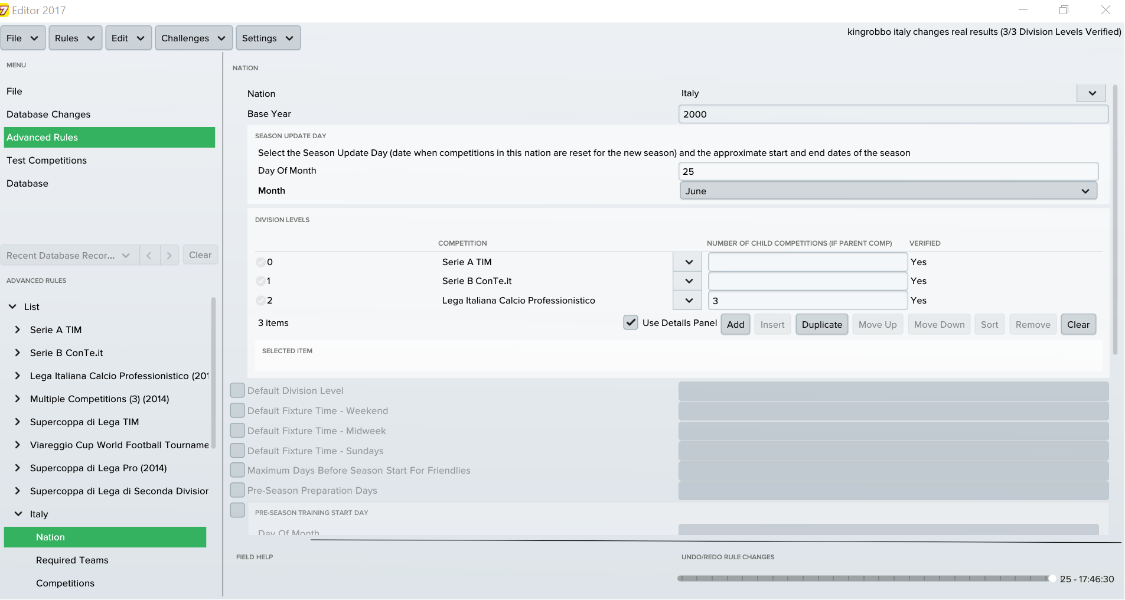Click the Editor 2017 app icon
The image size is (1125, 600).
coord(4,11)
